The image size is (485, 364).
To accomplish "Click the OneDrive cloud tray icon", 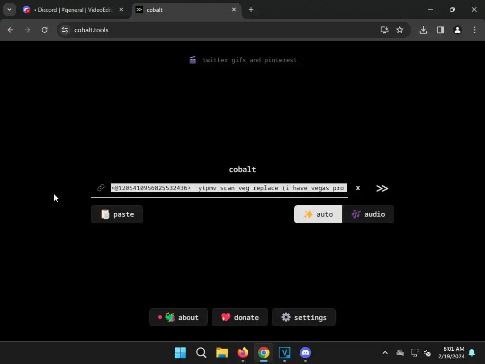I will coord(400,353).
